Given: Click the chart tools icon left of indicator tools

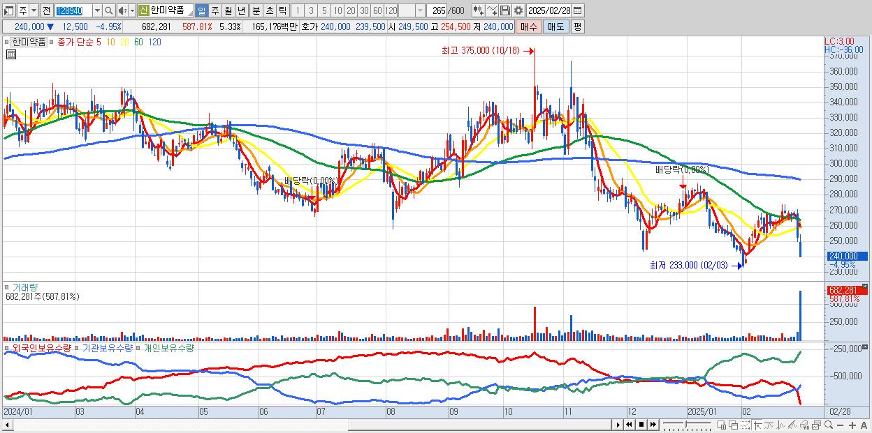Looking at the screenshot, I should (479, 10).
